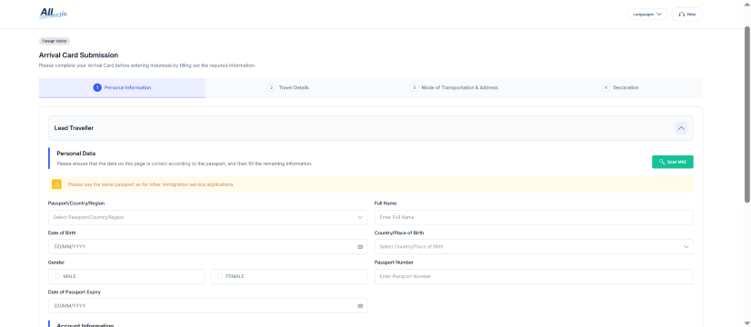Collapse the Lead Traveller section
The height and width of the screenshot is (327, 751).
(681, 128)
